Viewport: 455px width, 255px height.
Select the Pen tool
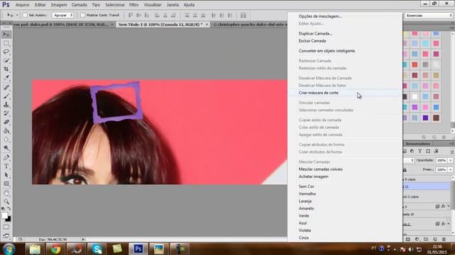click(x=6, y=157)
